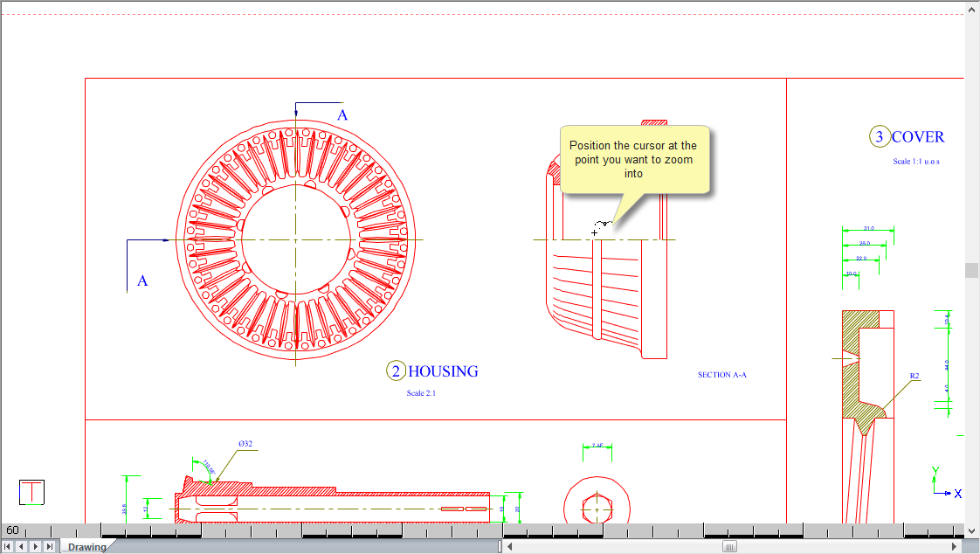980x554 pixels.
Task: Go to the previous sheet tab
Action: click(21, 546)
